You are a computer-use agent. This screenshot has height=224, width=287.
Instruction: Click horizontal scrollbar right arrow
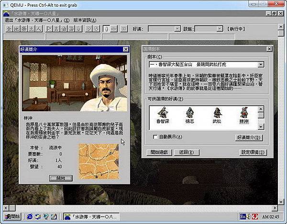pos(275,208)
